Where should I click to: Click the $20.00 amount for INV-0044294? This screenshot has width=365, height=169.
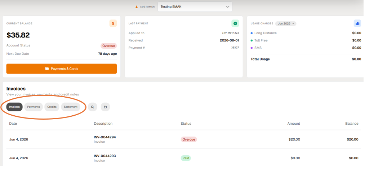tap(294, 139)
